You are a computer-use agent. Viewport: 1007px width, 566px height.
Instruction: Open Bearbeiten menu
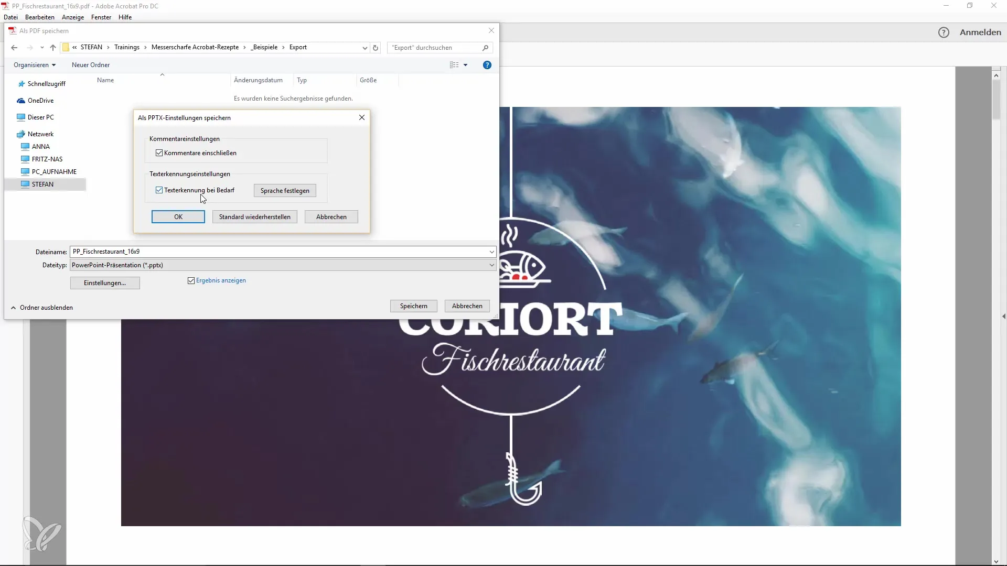pos(40,17)
